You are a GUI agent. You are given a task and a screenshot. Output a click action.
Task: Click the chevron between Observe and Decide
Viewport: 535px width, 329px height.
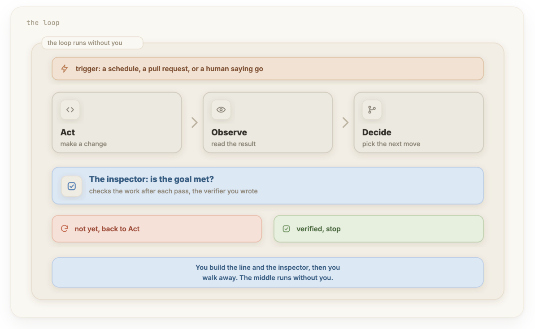345,122
